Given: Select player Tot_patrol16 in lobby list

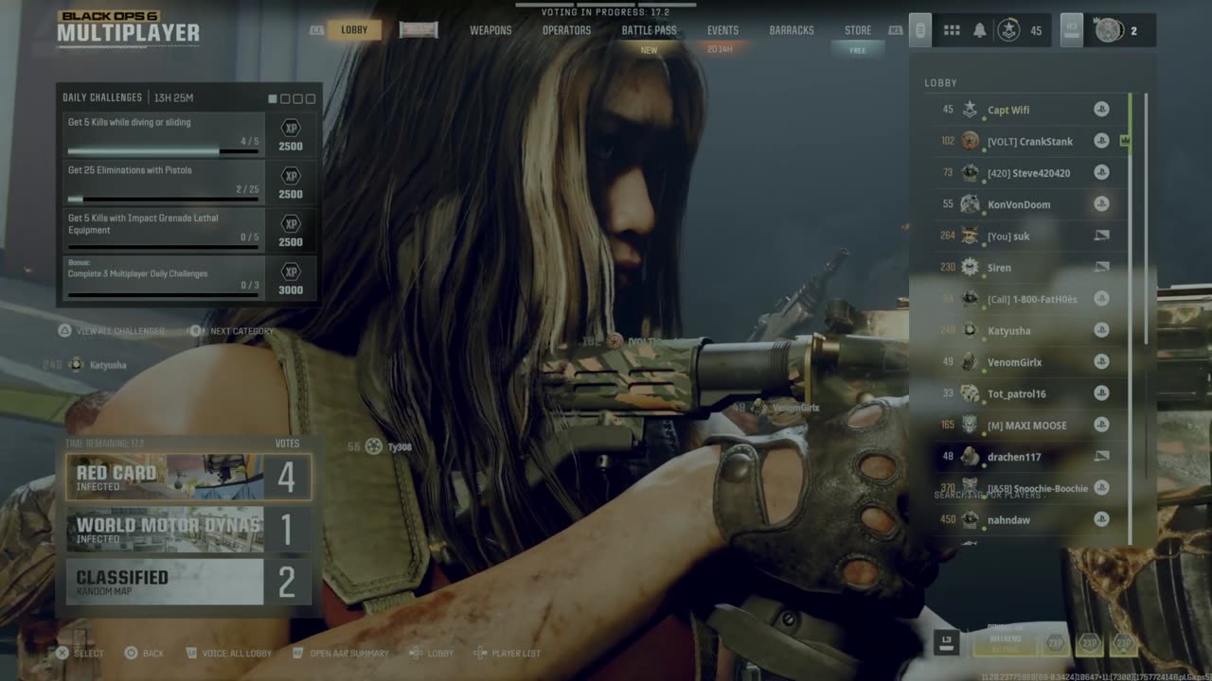Looking at the screenshot, I should tap(1028, 393).
